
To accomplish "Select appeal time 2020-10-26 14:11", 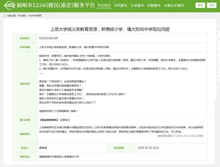I will pos(148,148).
